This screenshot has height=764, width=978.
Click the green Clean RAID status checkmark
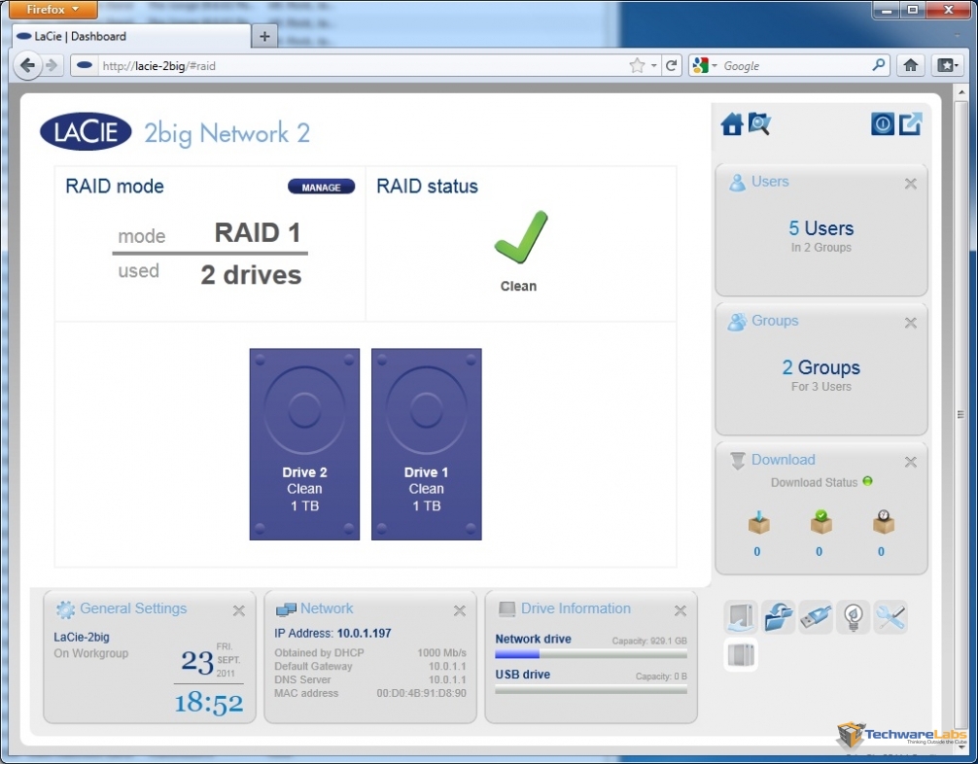point(521,236)
